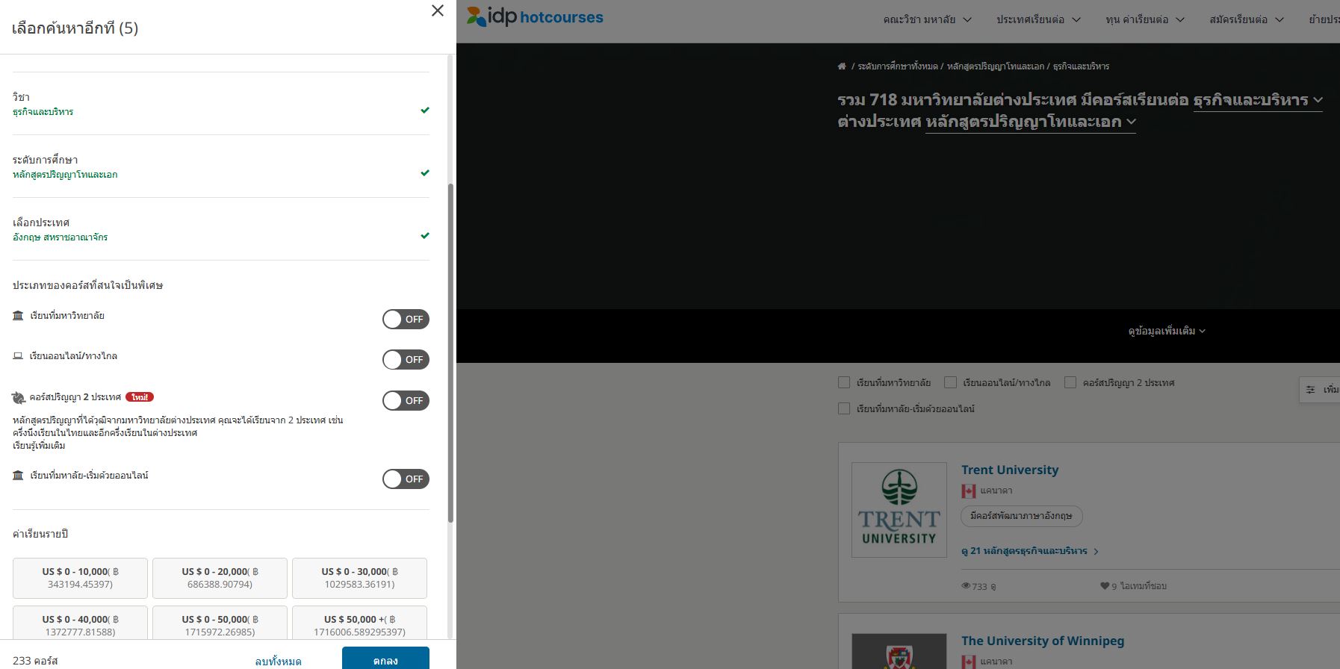Toggle the คอร์สปริญญา 2 ประเทศ switch
This screenshot has width=1340, height=669.
click(x=406, y=401)
